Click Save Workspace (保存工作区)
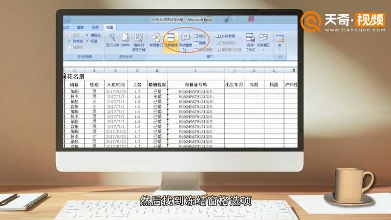This screenshot has height=220, width=391. coord(250,42)
